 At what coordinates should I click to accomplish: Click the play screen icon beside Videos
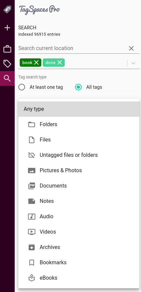32,232
